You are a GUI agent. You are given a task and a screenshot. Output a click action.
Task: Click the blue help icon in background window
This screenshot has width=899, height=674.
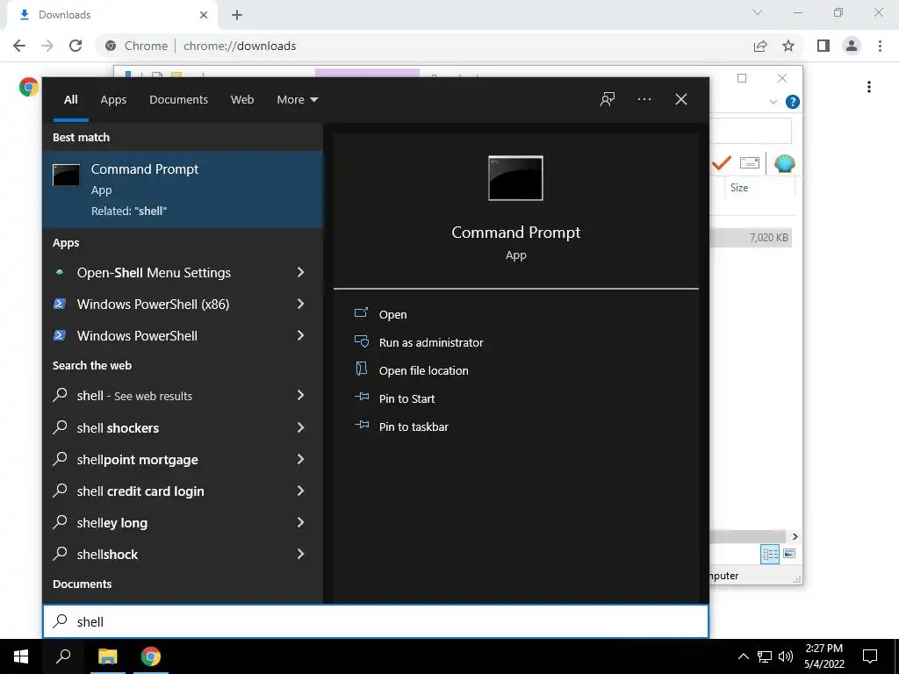coord(793,102)
